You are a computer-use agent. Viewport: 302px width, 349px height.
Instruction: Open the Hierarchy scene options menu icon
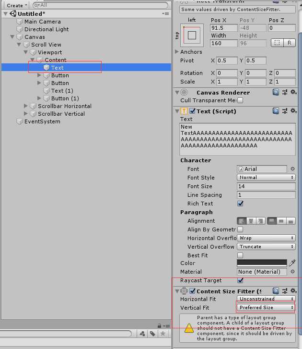coord(166,13)
